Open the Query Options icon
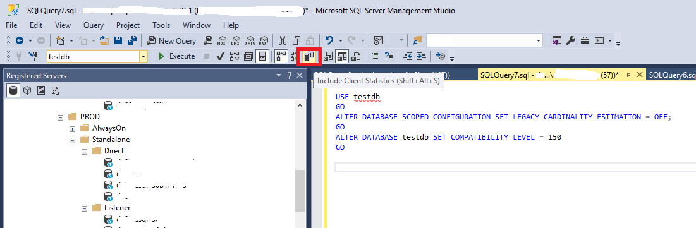The width and height of the screenshot is (696, 228). pos(248,56)
